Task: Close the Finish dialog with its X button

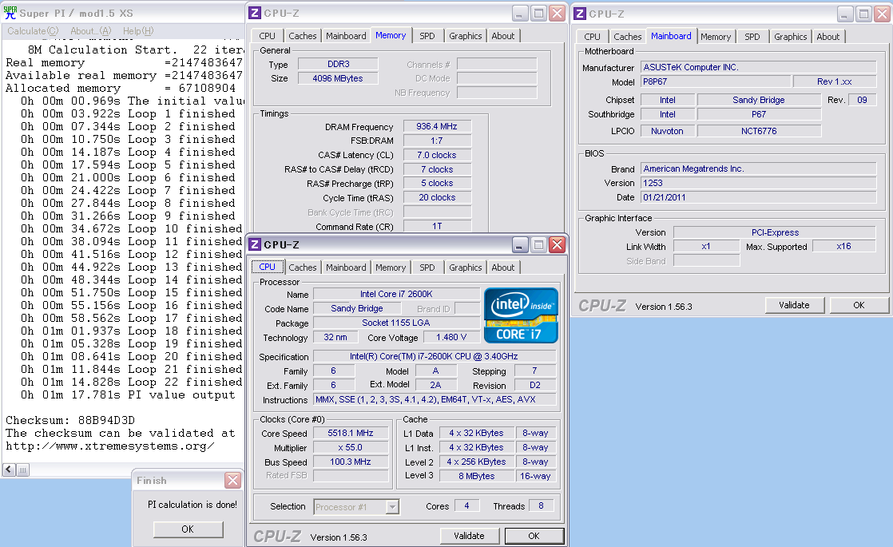Action: tap(232, 481)
